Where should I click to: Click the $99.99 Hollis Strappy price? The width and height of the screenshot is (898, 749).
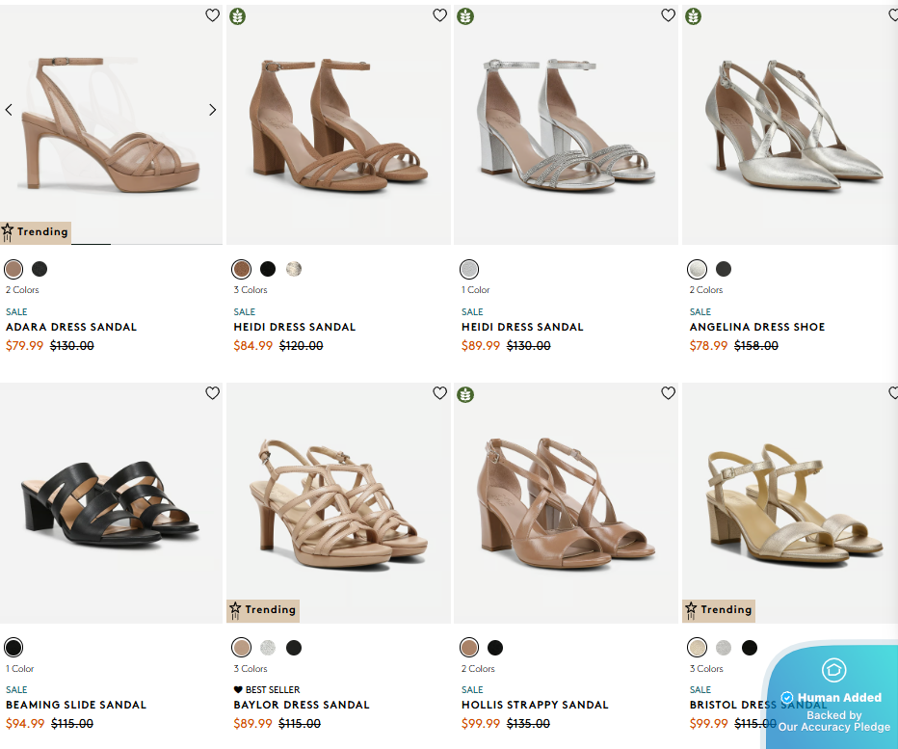(481, 724)
